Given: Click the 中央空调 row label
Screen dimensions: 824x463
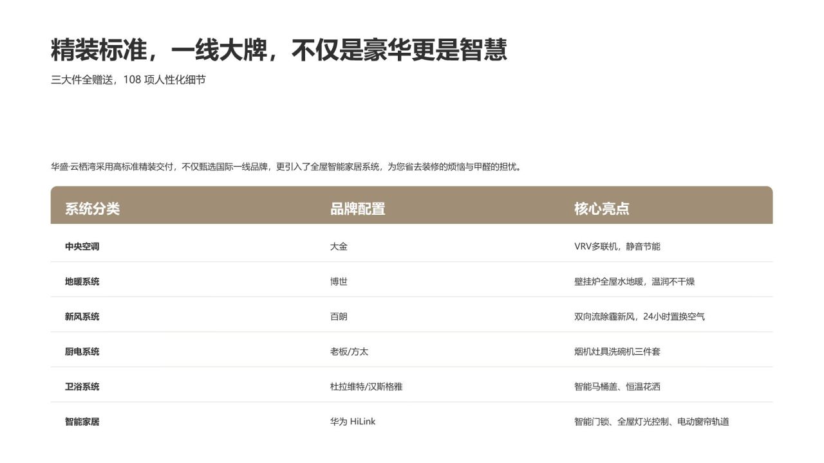Looking at the screenshot, I should point(82,246).
